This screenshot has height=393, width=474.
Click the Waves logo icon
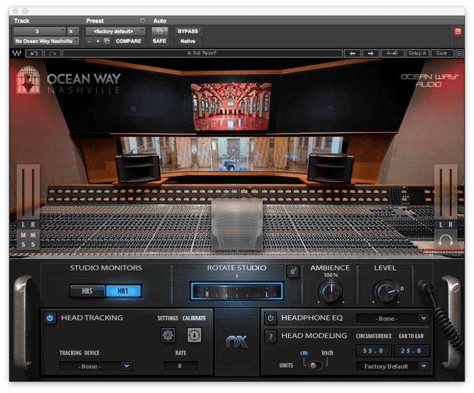[x=17, y=53]
